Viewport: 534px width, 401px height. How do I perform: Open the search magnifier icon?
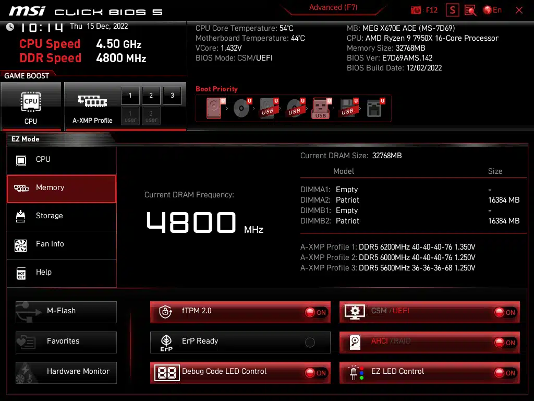pos(470,10)
